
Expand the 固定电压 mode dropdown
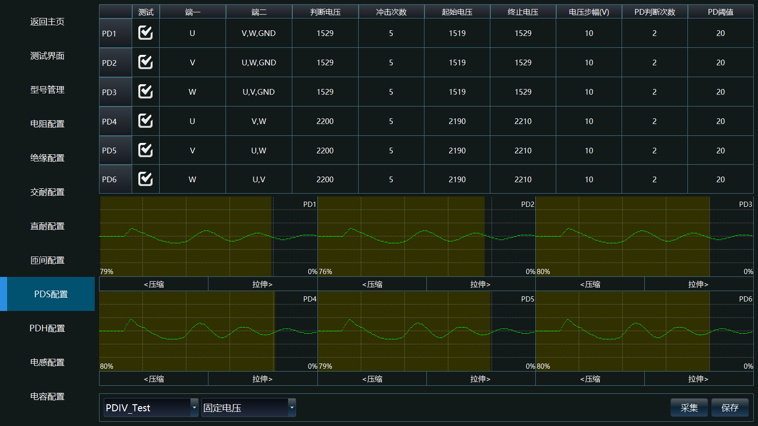pyautogui.click(x=249, y=408)
